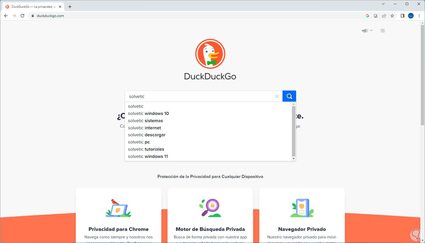Close the DuckDuckGo browser tab

point(60,7)
